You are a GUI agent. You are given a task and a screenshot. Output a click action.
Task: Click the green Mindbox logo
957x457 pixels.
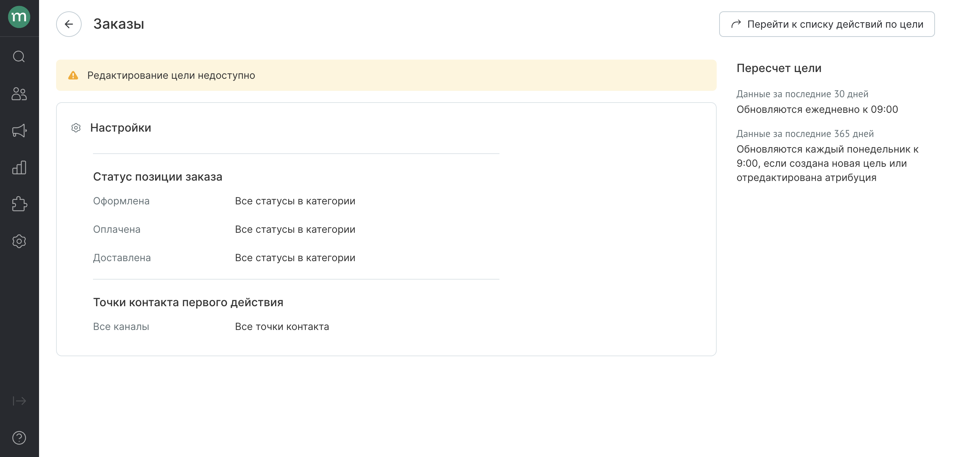tap(19, 17)
